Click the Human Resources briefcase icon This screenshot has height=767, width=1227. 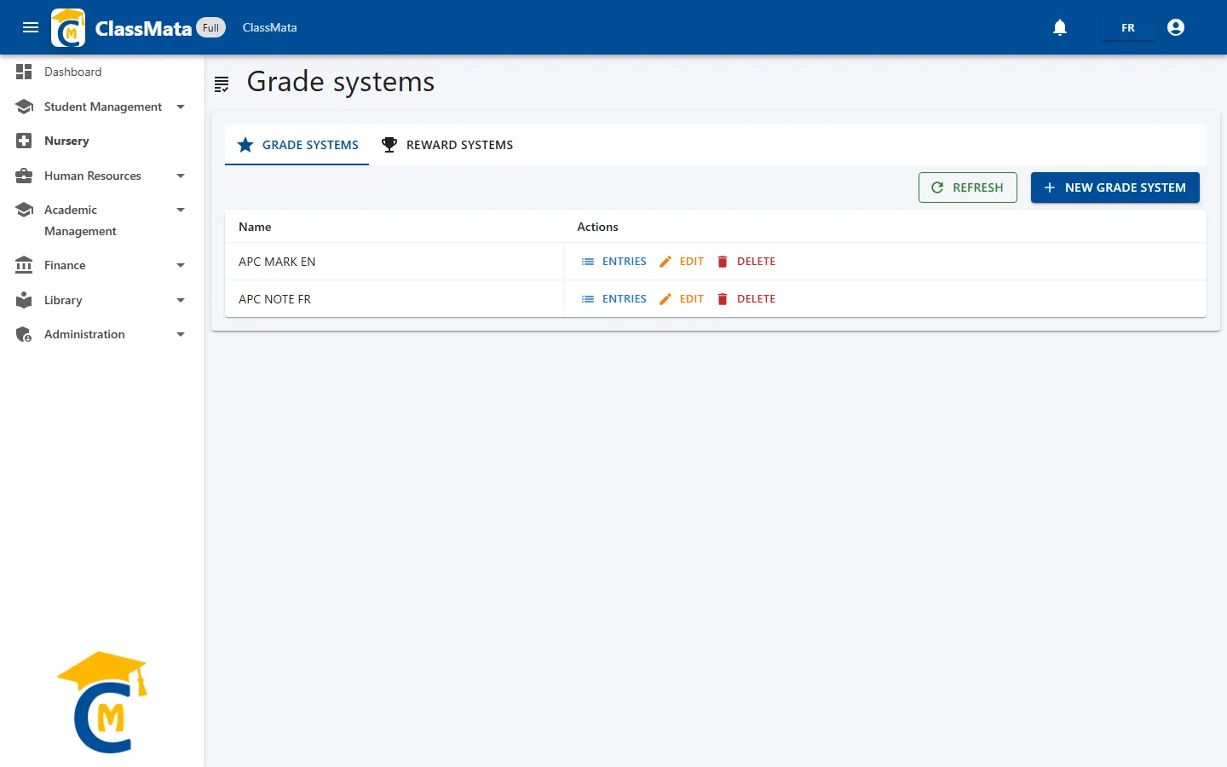click(x=24, y=176)
